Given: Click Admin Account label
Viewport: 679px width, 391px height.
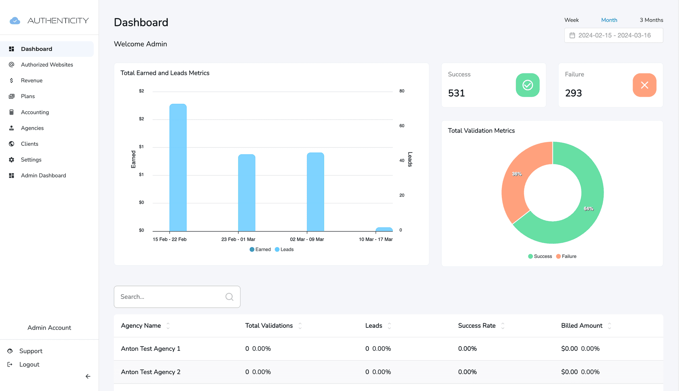Looking at the screenshot, I should 49,328.
